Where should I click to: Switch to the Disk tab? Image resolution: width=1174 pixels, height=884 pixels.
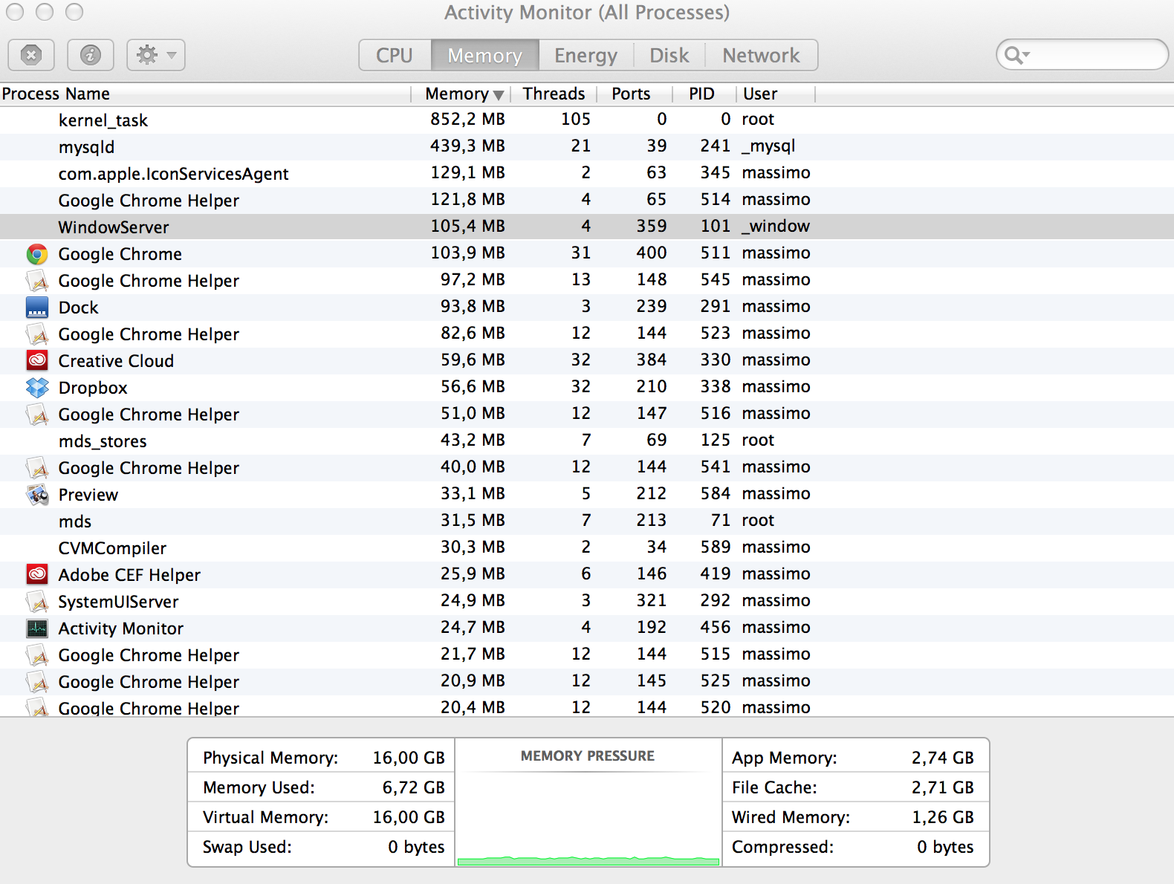pyautogui.click(x=669, y=55)
